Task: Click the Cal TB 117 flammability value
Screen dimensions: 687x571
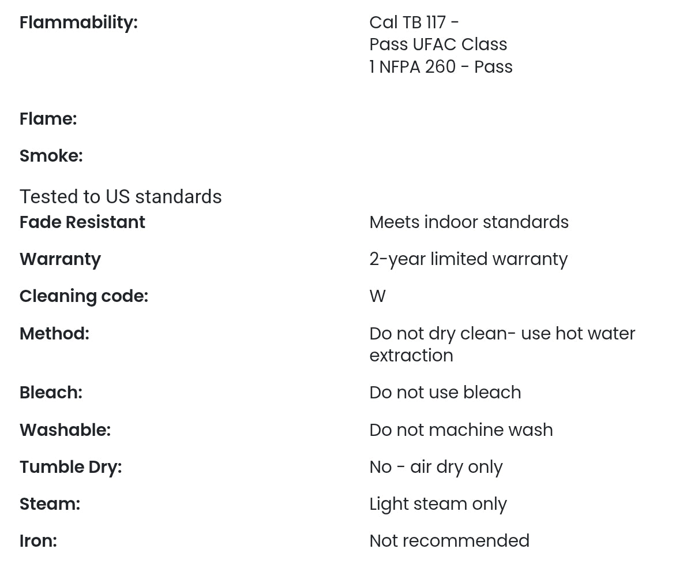Action: 440,44
